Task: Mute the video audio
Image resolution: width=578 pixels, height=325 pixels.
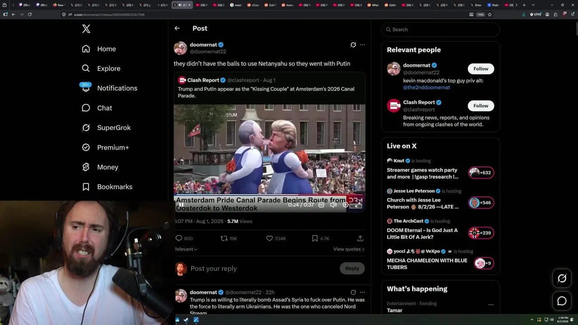Action: [333, 205]
